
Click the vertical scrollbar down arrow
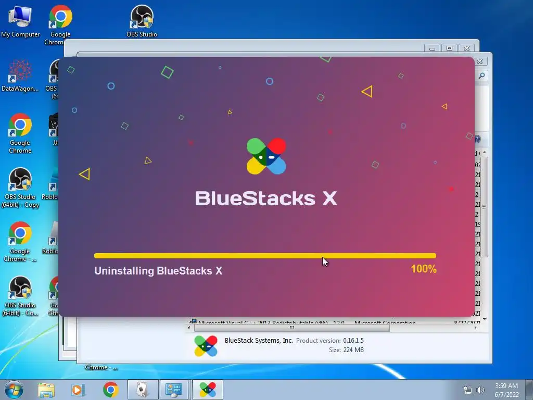click(x=485, y=319)
